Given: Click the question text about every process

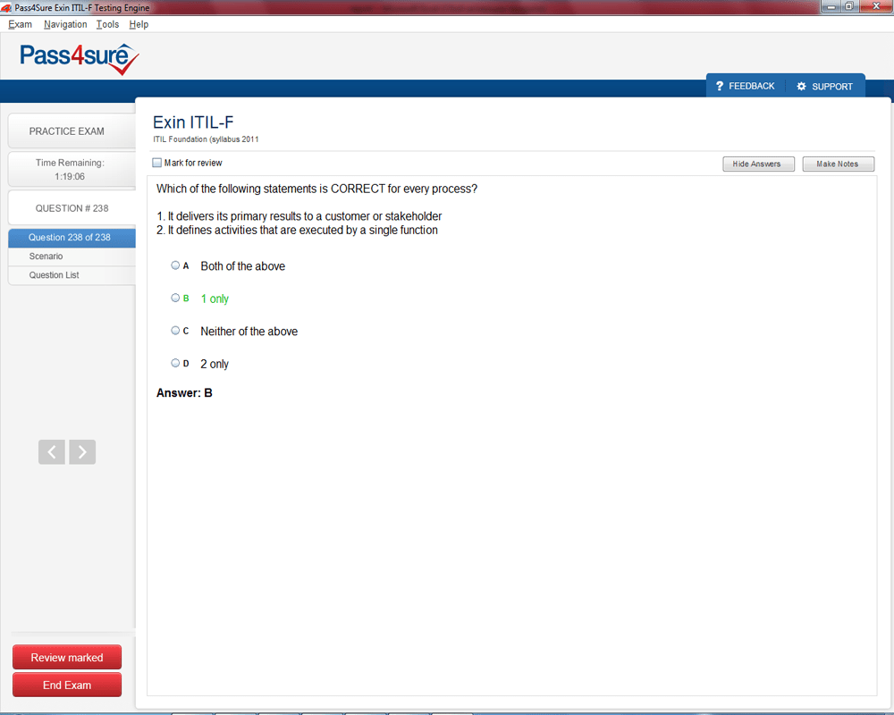Looking at the screenshot, I should [316, 189].
